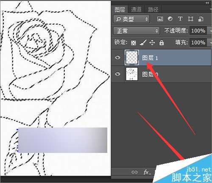Add layer style via fx button

(x=147, y=172)
